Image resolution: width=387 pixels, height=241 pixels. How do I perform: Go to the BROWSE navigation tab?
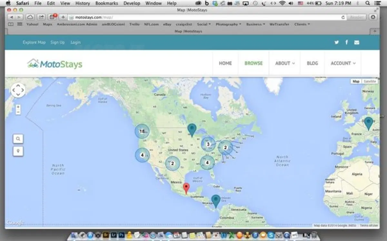coord(253,63)
